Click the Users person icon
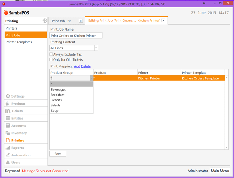Image resolution: width=234 pixels, height=178 pixels. (8, 162)
